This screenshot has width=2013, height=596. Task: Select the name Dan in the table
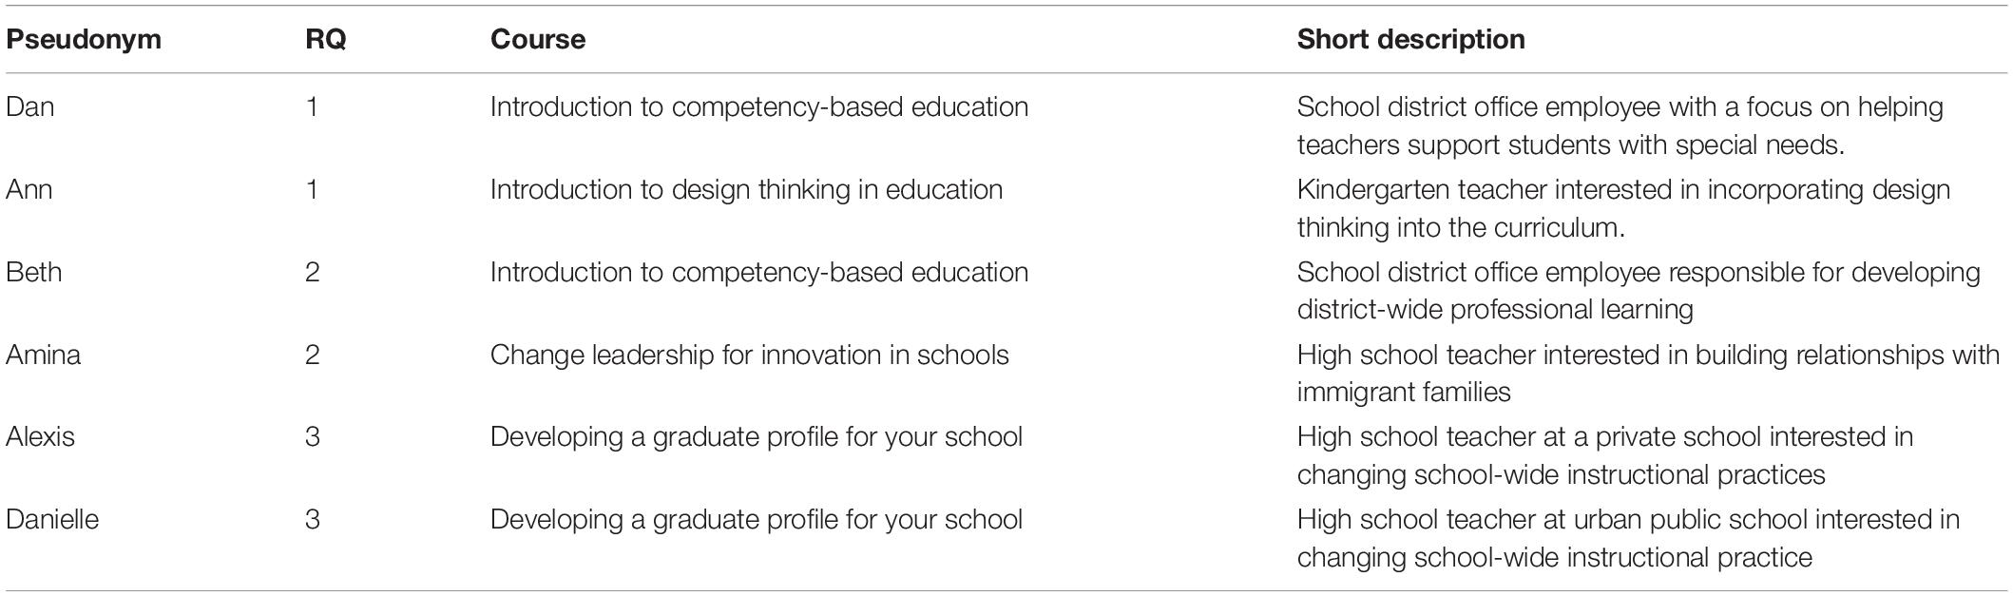[x=30, y=106]
